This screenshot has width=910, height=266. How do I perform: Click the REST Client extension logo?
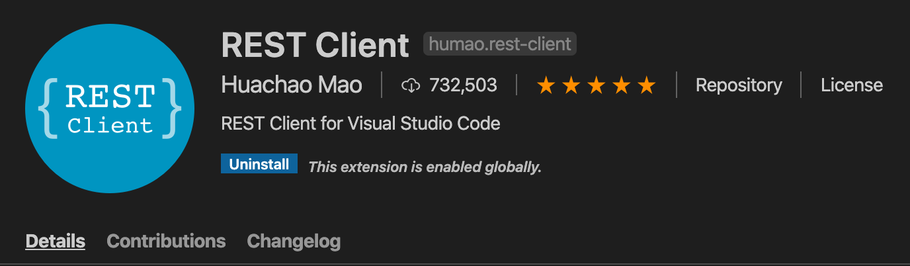coord(110,108)
